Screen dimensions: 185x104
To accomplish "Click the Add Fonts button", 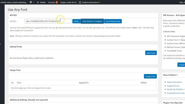I will (151, 53).
